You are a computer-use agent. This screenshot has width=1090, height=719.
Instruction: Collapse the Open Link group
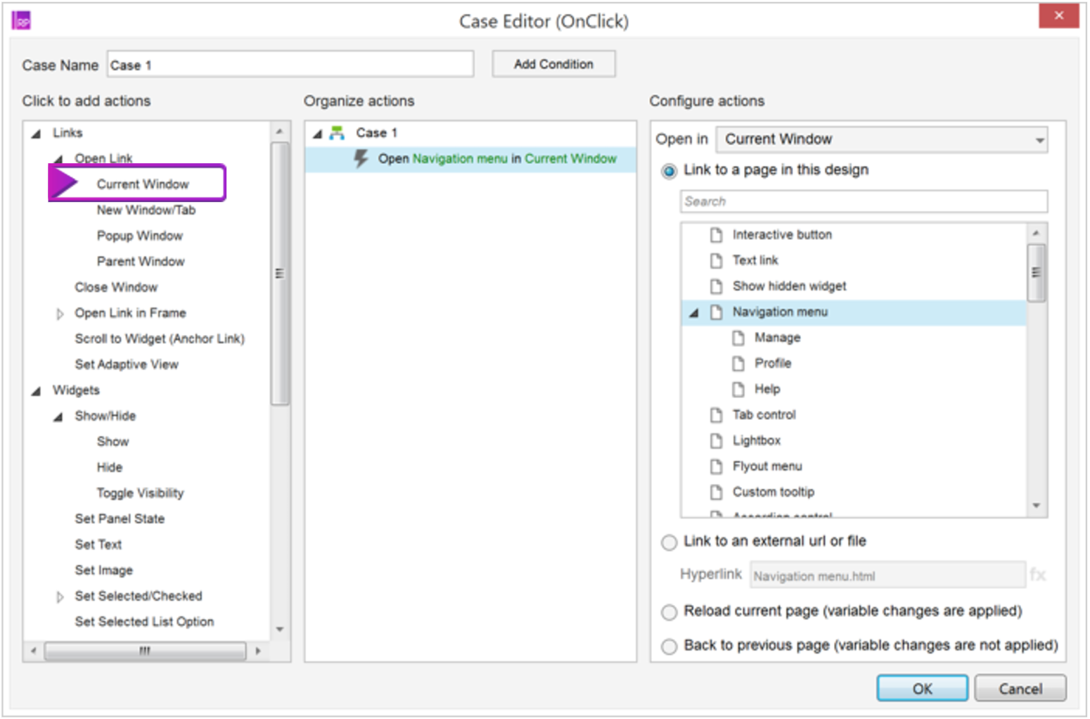tap(58, 159)
